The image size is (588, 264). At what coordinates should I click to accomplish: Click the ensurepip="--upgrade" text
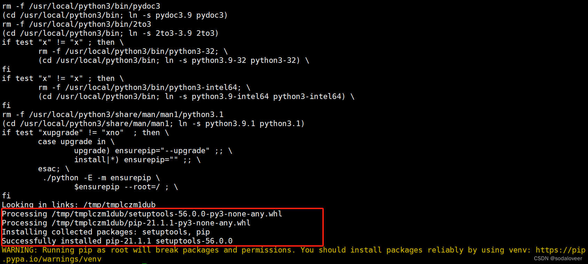coord(162,151)
